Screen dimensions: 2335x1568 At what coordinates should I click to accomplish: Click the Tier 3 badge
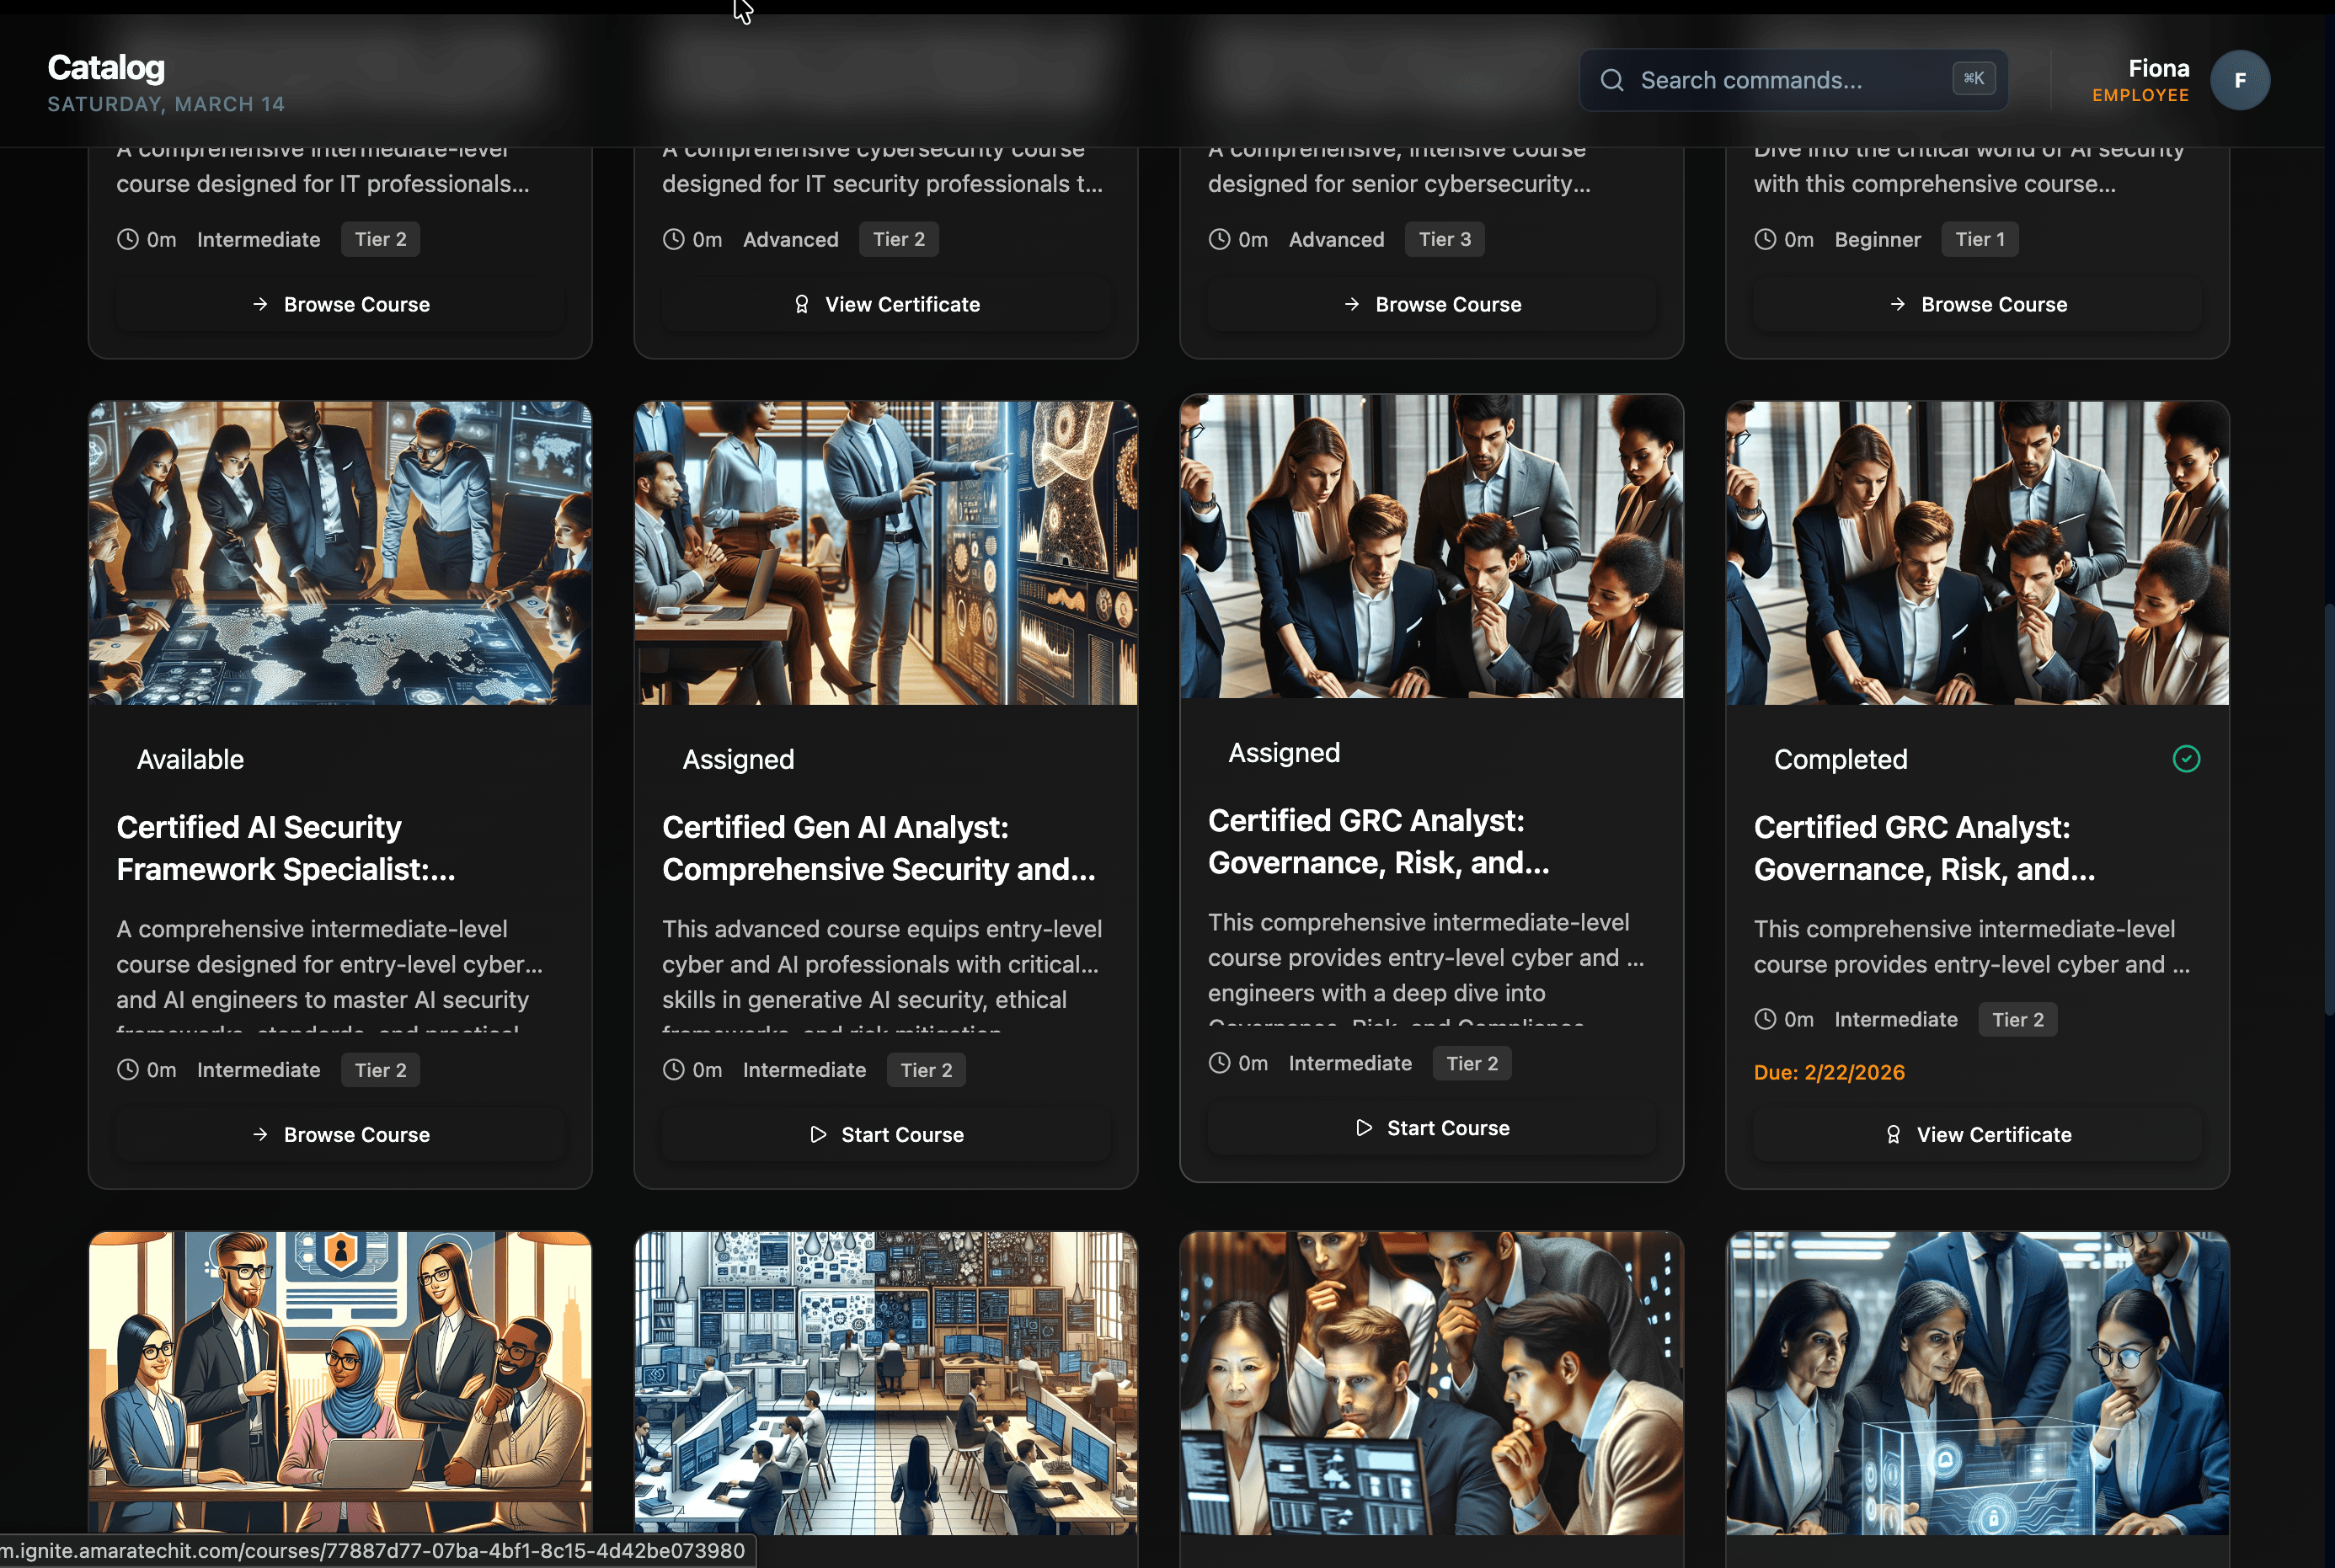1444,239
